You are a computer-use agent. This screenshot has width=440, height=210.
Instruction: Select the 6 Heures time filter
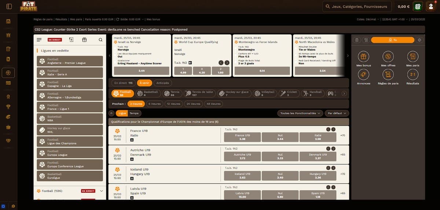click(x=154, y=104)
